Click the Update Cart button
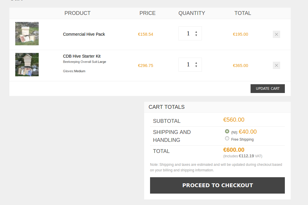Image resolution: width=308 pixels, height=205 pixels. [x=268, y=89]
